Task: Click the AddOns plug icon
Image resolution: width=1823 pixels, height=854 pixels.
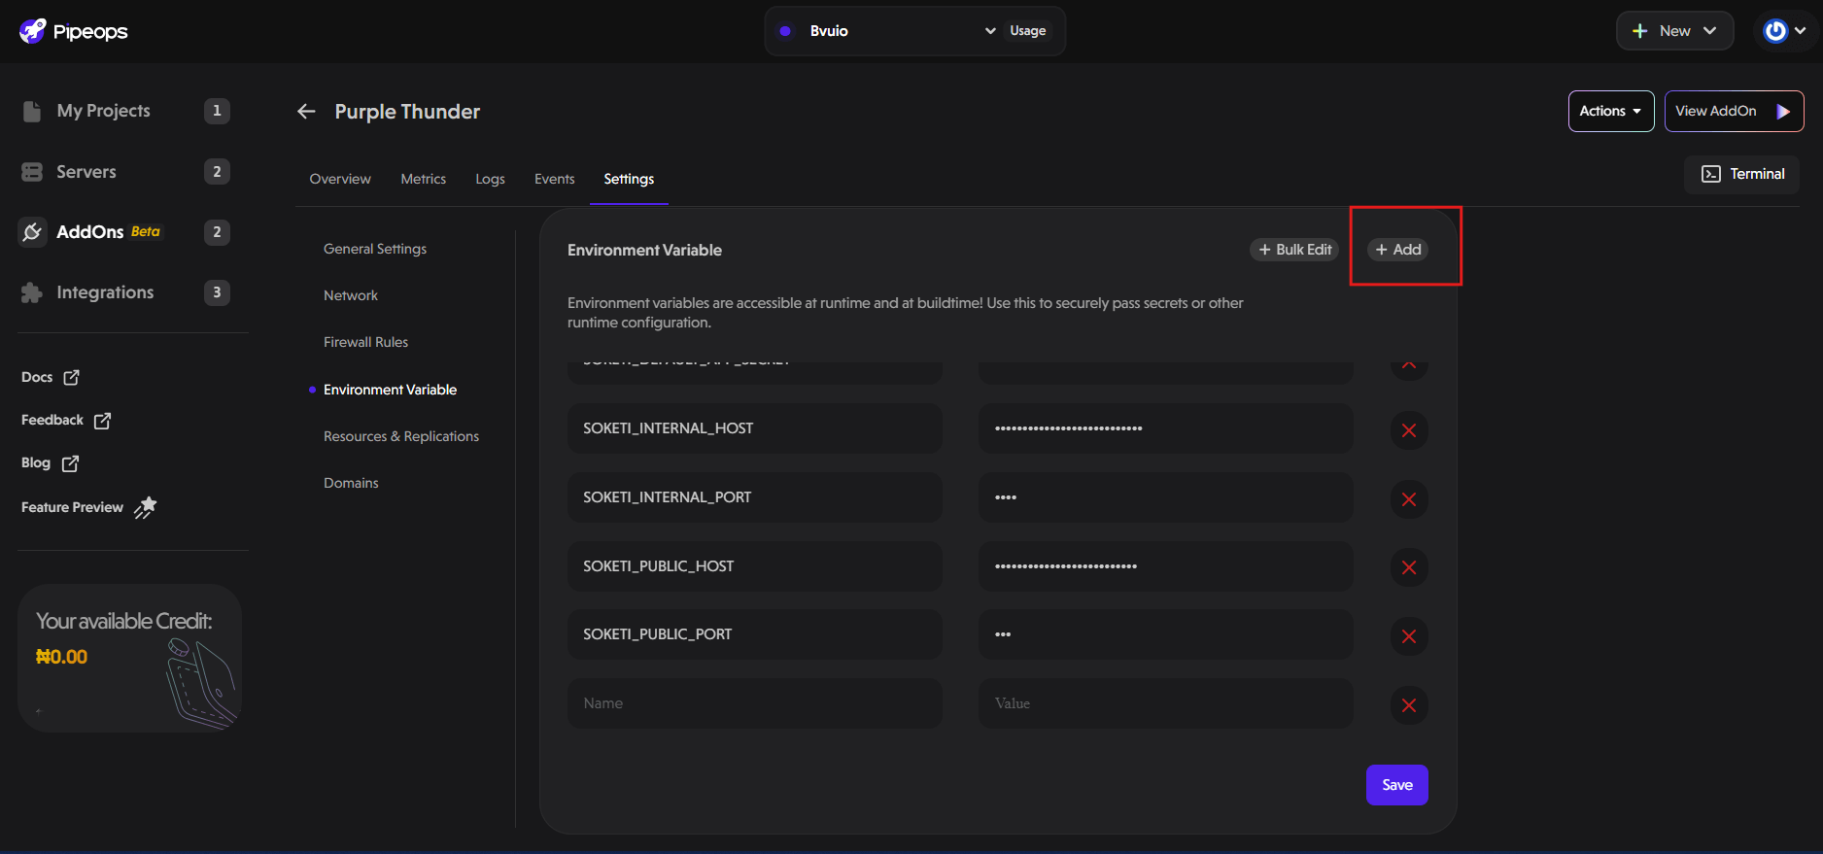Action: coord(32,232)
